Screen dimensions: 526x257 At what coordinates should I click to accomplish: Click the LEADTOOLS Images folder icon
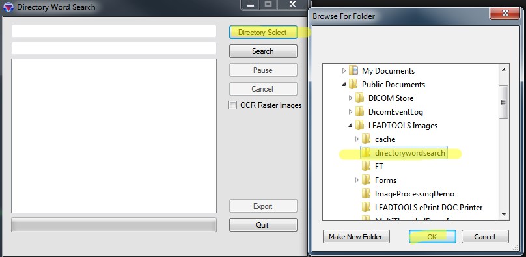pos(360,126)
